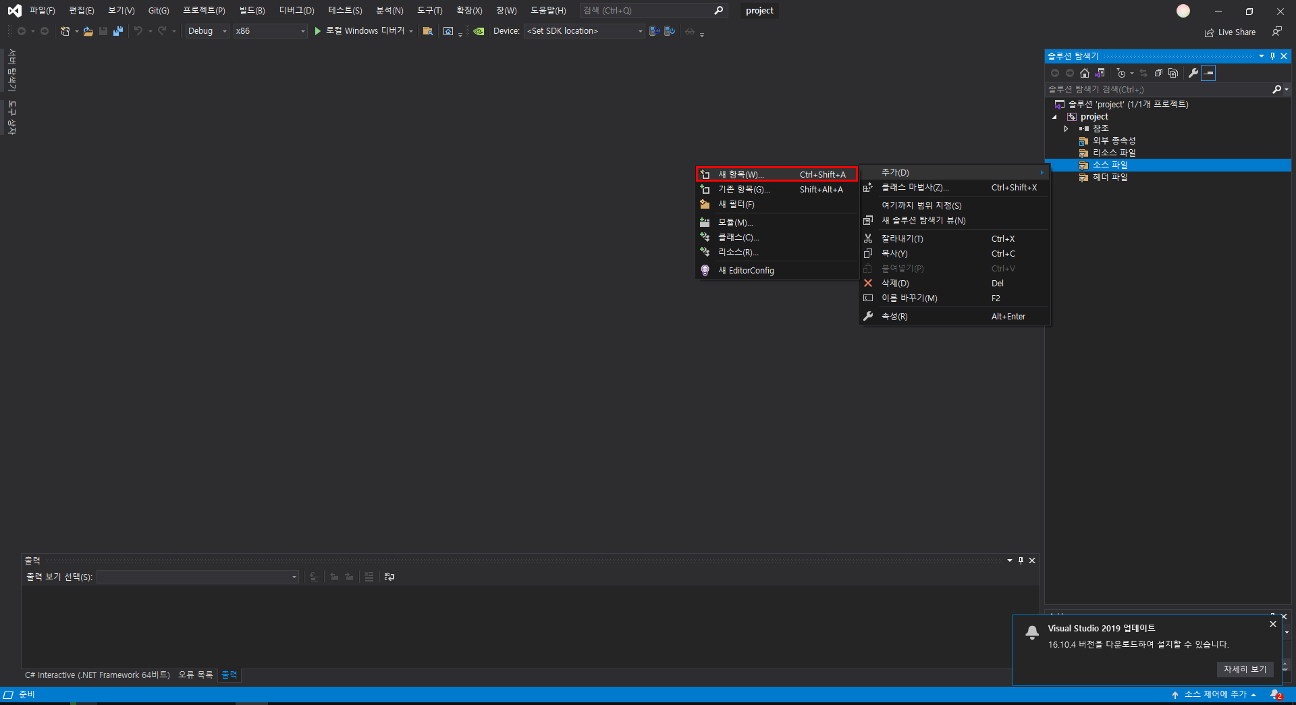Click the find-in-files folder icon
Screen dimensions: 1296x705
[x=427, y=31]
